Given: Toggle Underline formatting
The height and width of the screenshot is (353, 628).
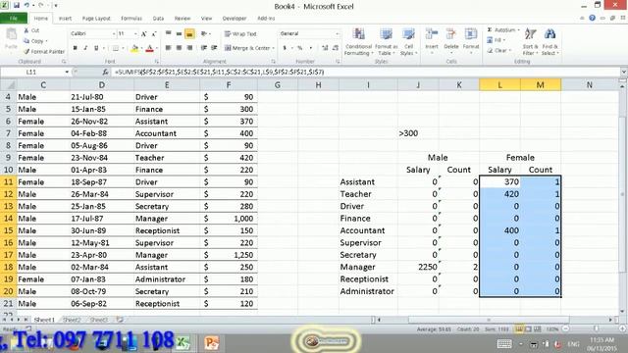Looking at the screenshot, I should (96, 48).
